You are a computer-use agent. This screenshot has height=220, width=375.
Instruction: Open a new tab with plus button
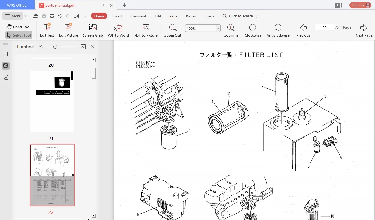click(124, 5)
